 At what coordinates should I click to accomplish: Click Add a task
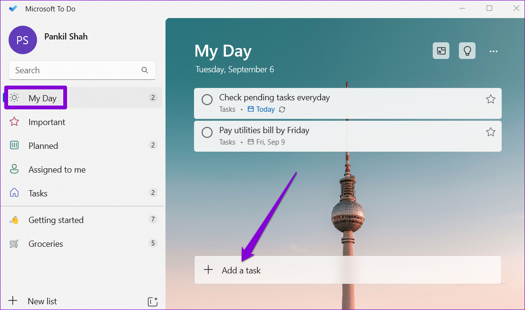point(241,270)
